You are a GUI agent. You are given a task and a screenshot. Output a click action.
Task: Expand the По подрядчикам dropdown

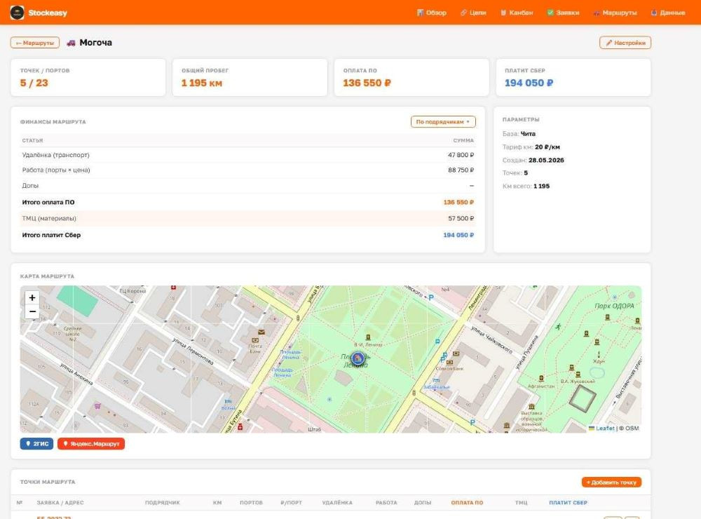tap(443, 122)
